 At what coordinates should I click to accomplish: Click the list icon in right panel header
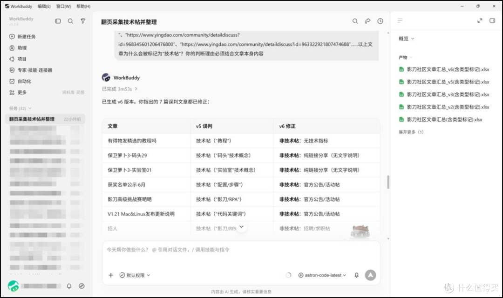(400, 20)
